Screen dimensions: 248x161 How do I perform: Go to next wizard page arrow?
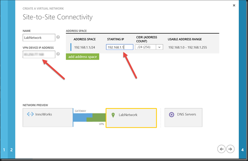click(230, 149)
